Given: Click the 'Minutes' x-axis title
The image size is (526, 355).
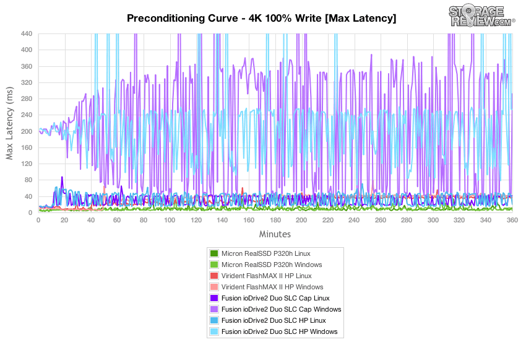Looking at the screenshot, I should [x=275, y=234].
